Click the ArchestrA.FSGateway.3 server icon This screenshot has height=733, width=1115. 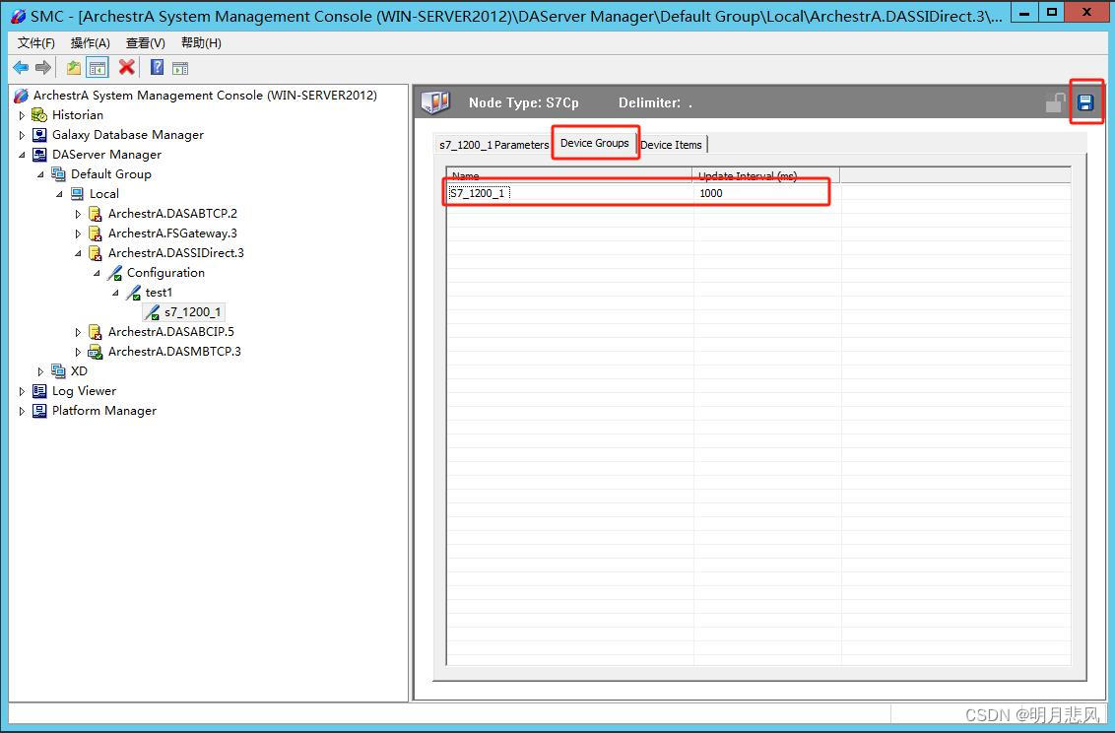click(96, 233)
